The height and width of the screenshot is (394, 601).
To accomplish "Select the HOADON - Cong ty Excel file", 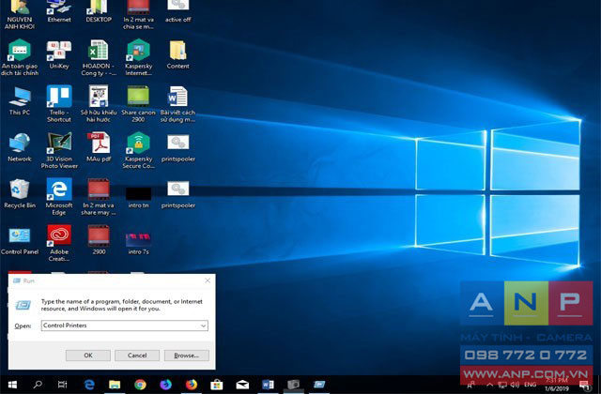I will (x=99, y=57).
